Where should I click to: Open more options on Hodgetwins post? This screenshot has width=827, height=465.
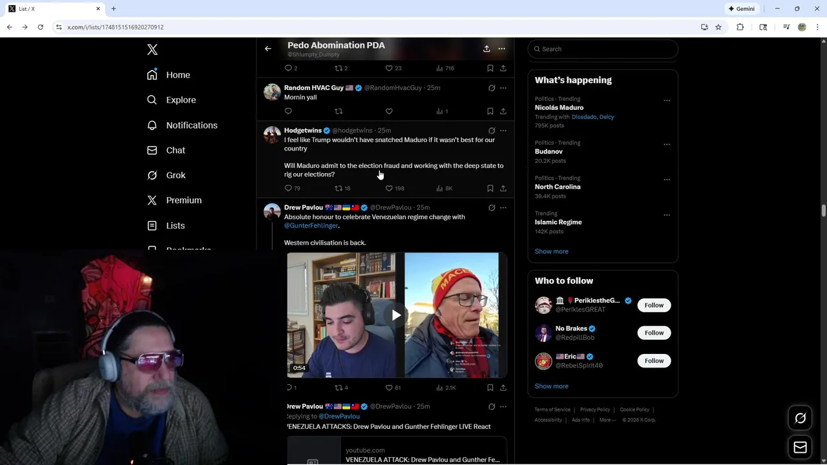point(503,130)
